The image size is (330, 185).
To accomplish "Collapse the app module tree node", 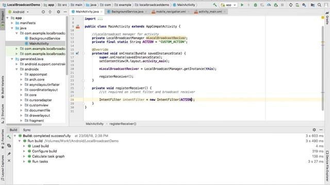I will [x=8, y=18].
